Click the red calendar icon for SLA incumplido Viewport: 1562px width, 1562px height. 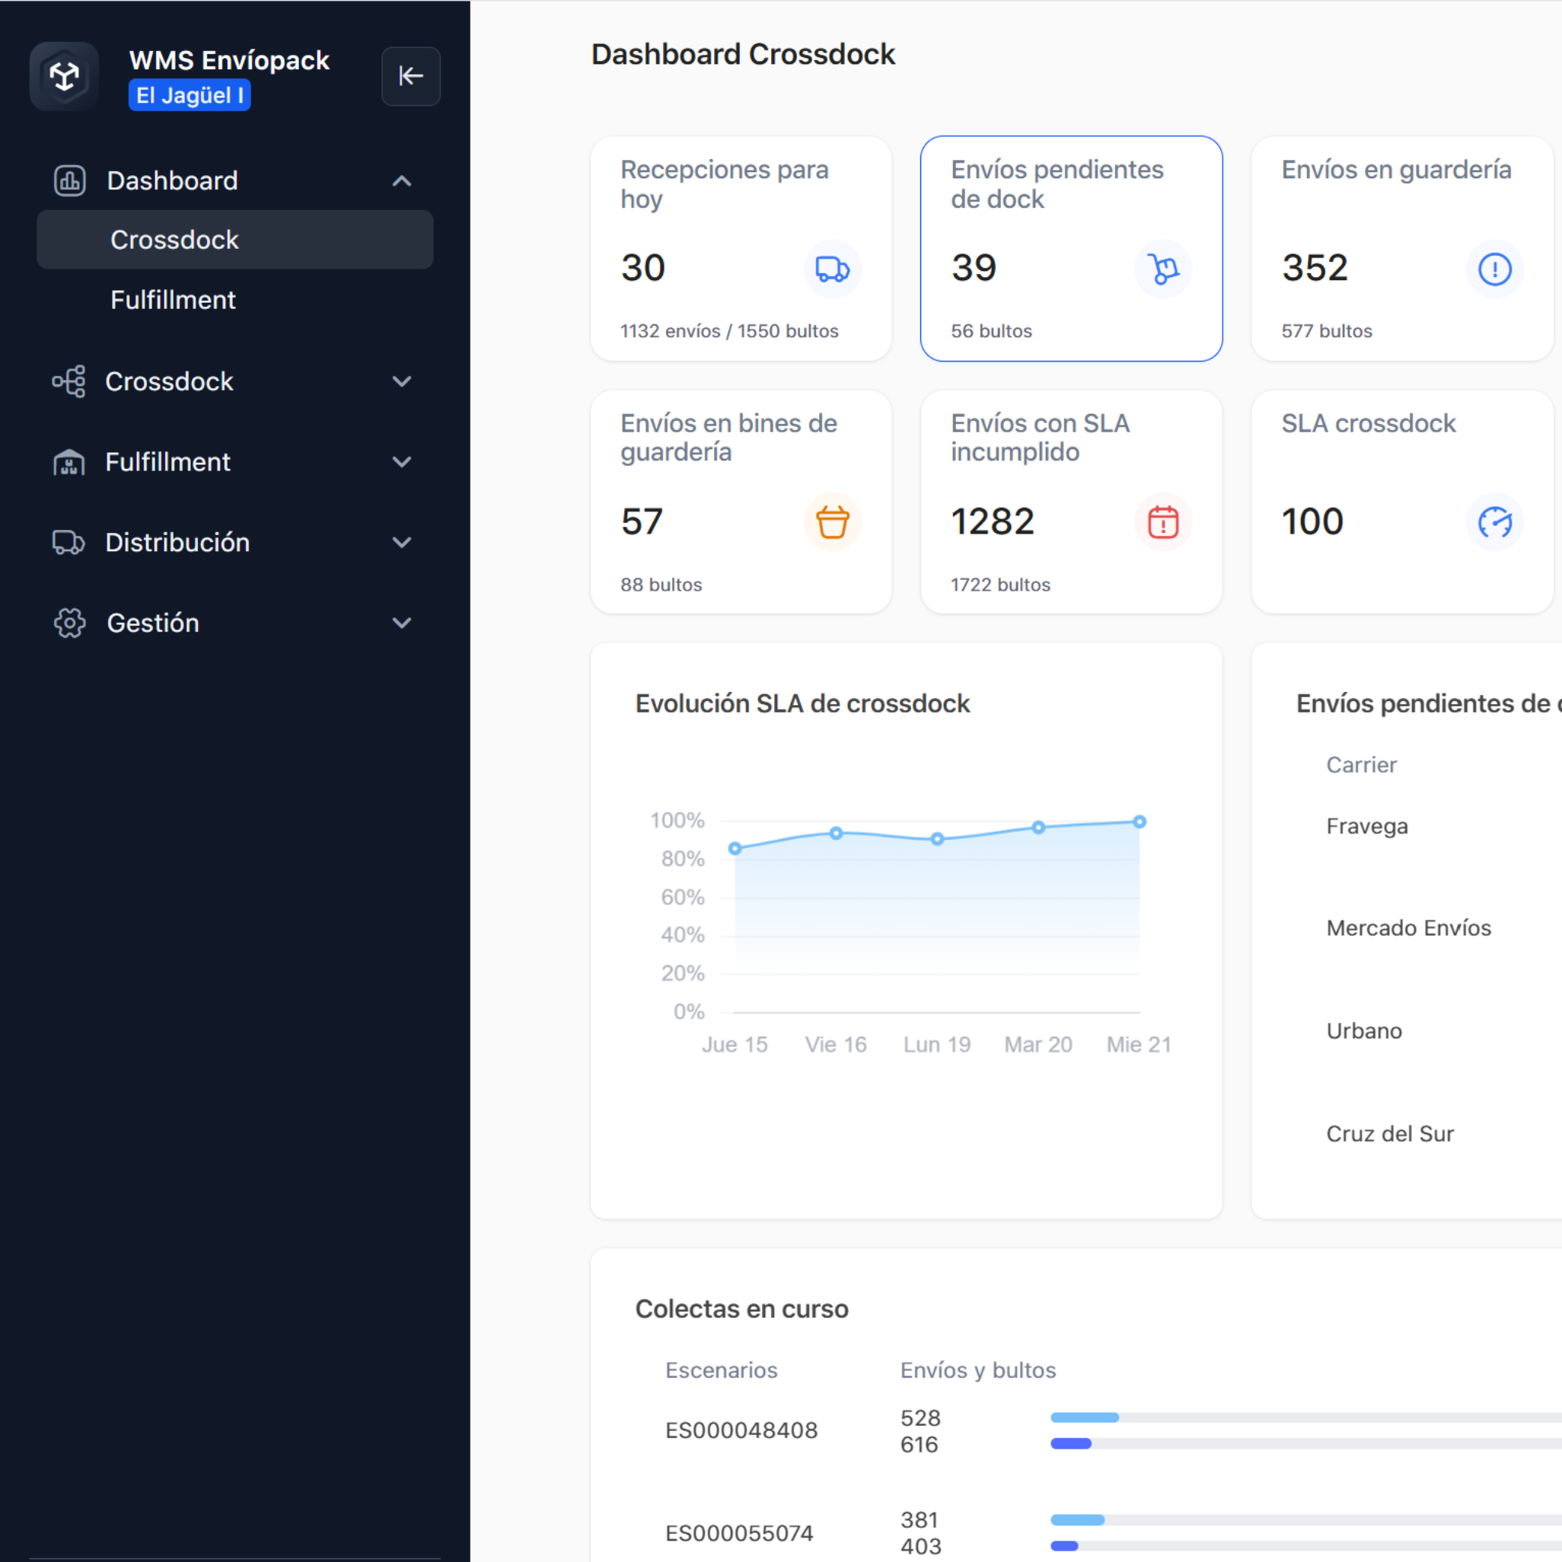tap(1162, 521)
